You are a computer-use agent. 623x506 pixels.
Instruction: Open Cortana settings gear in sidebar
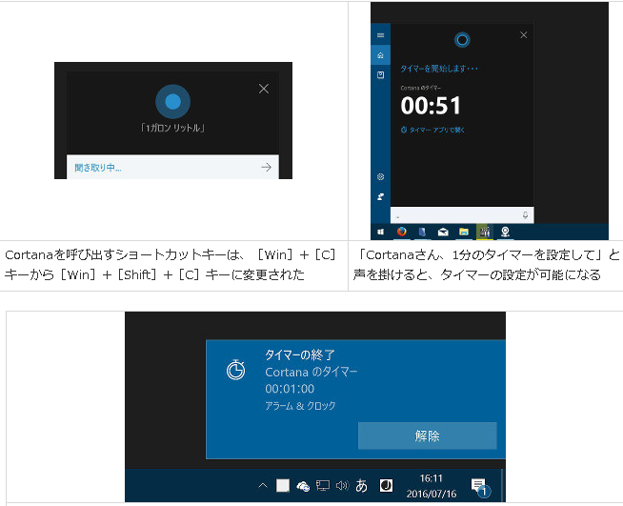pyautogui.click(x=380, y=177)
